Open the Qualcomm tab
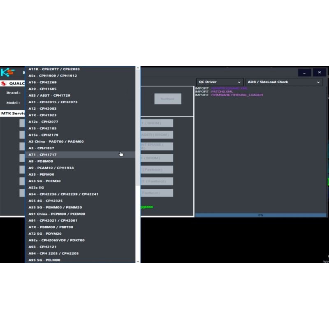The height and width of the screenshot is (329, 329). pyautogui.click(x=13, y=83)
